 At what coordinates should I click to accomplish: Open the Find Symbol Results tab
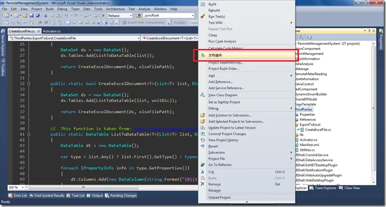click(x=47, y=196)
